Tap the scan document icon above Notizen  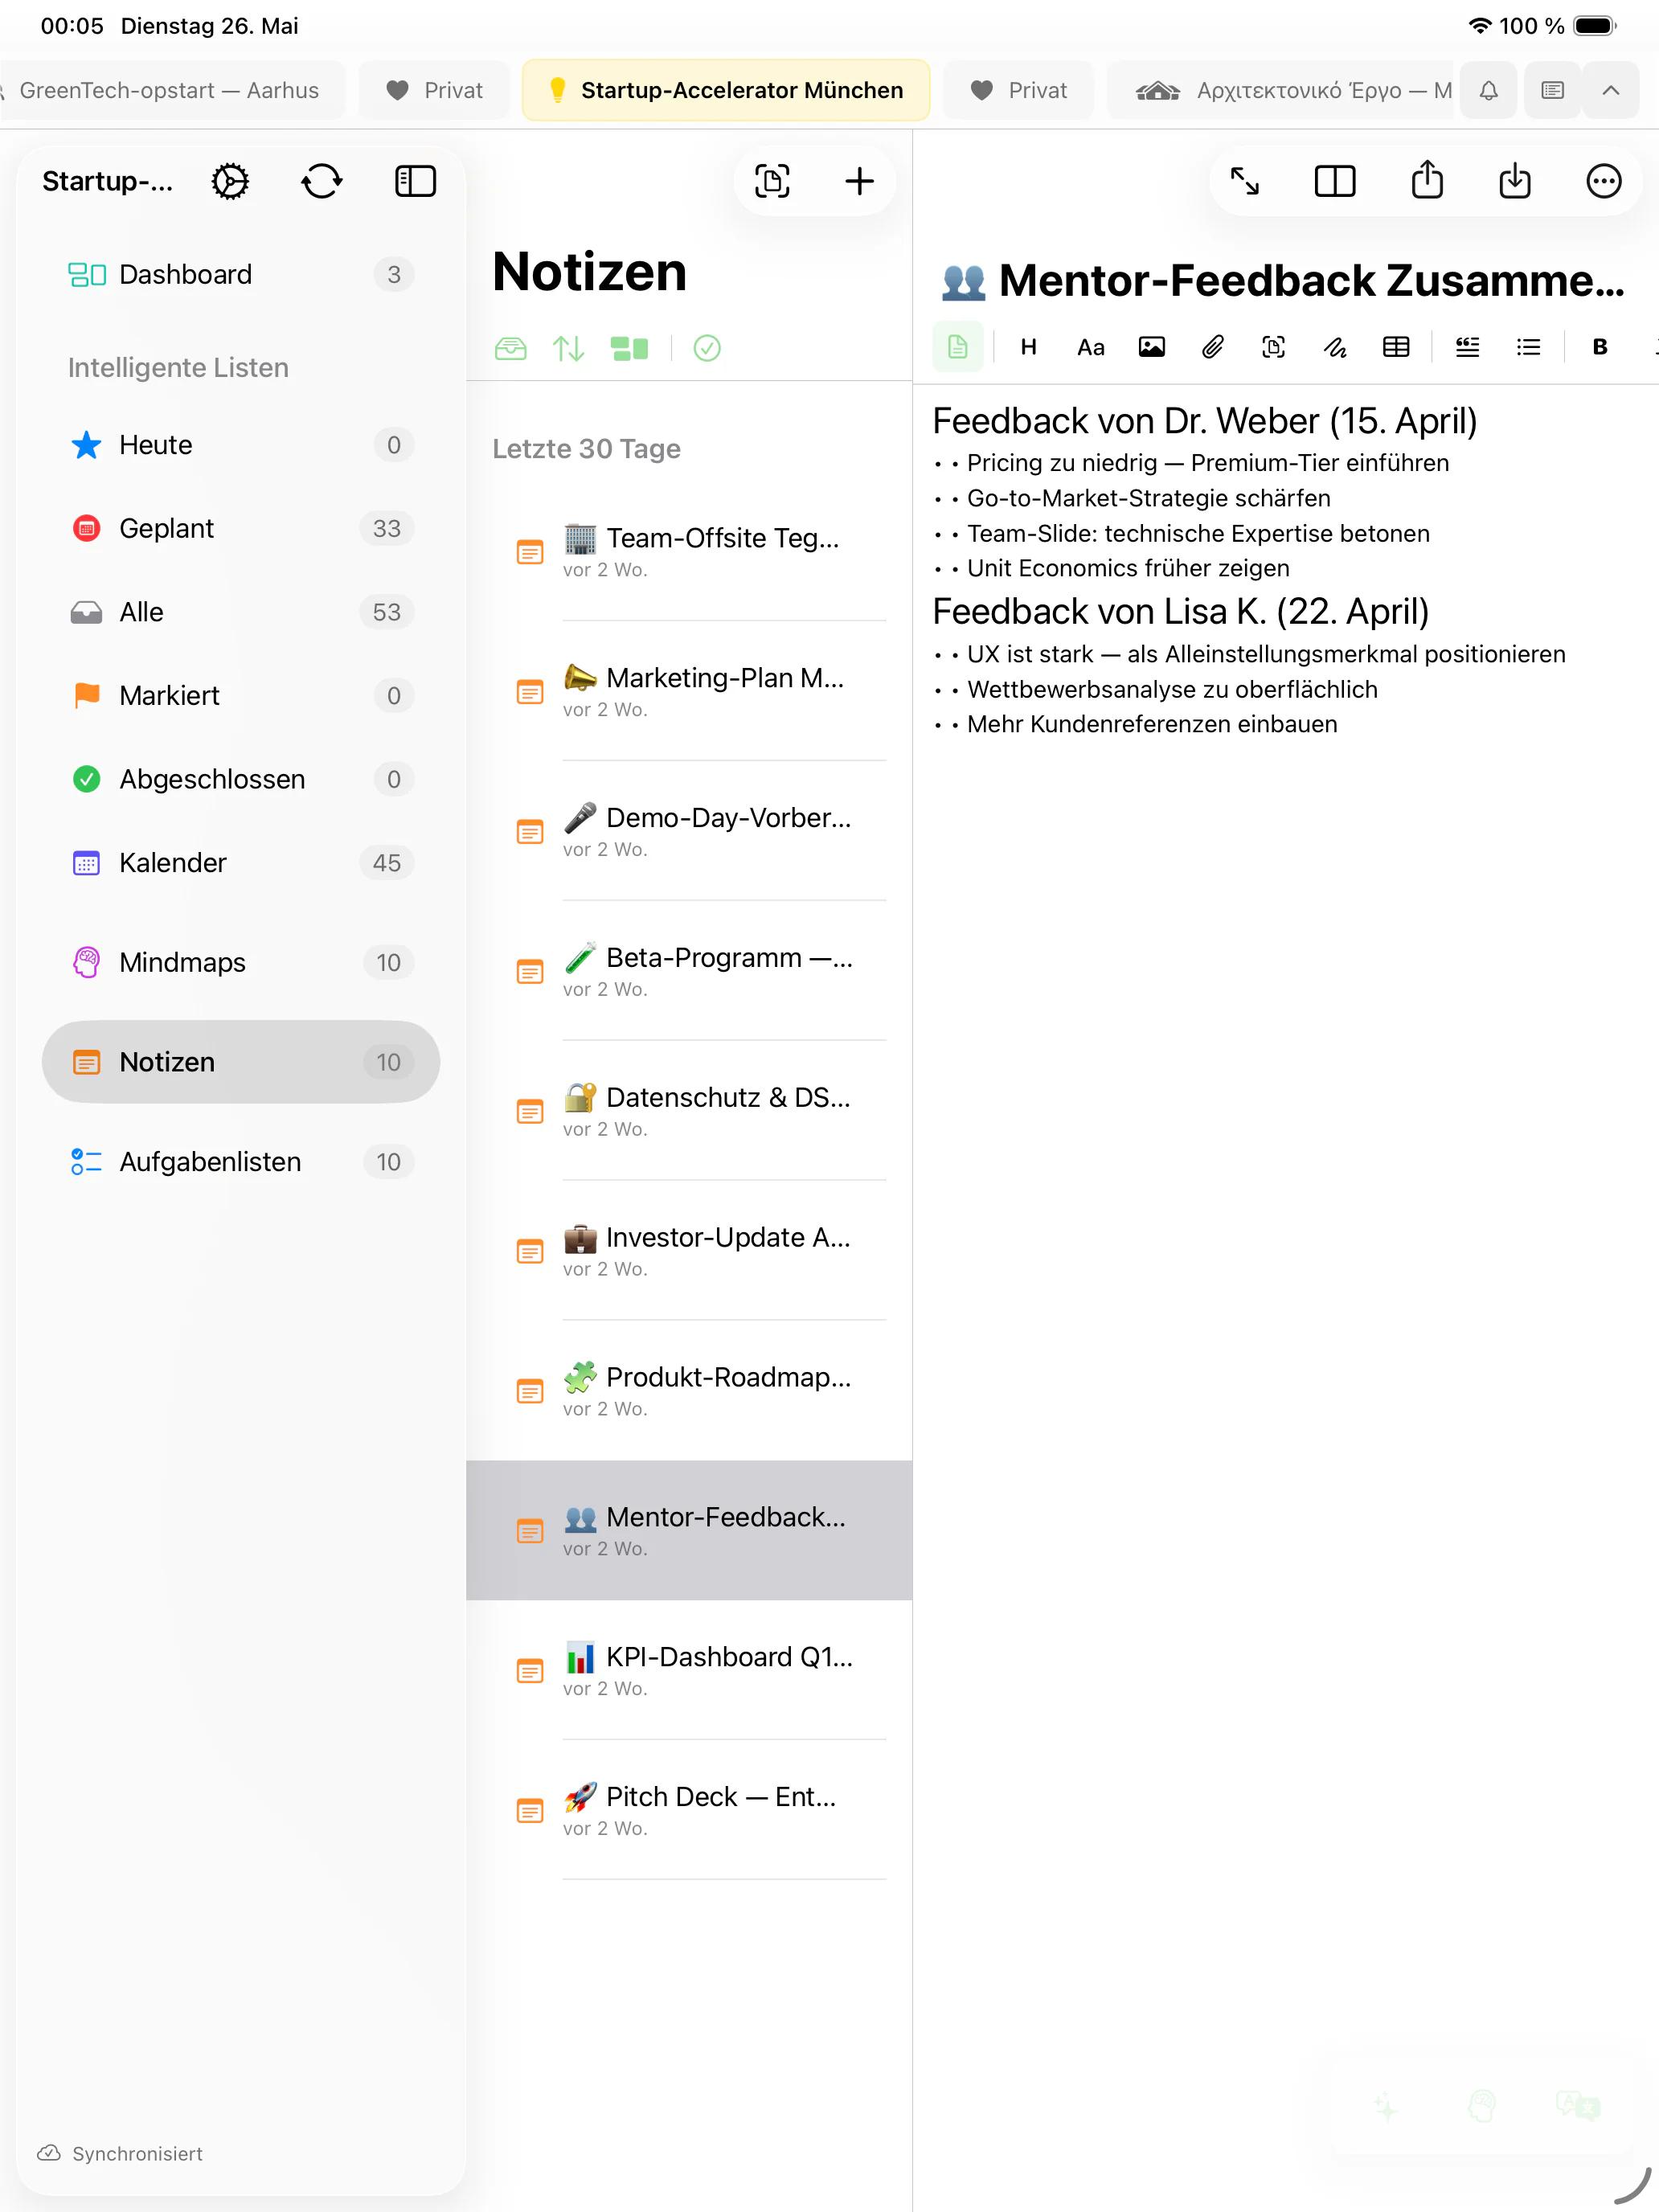(772, 182)
